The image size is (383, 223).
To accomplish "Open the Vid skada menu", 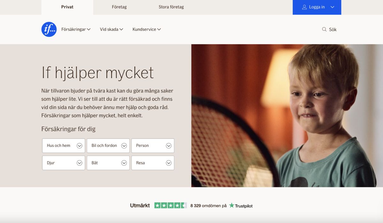I will 111,29.
